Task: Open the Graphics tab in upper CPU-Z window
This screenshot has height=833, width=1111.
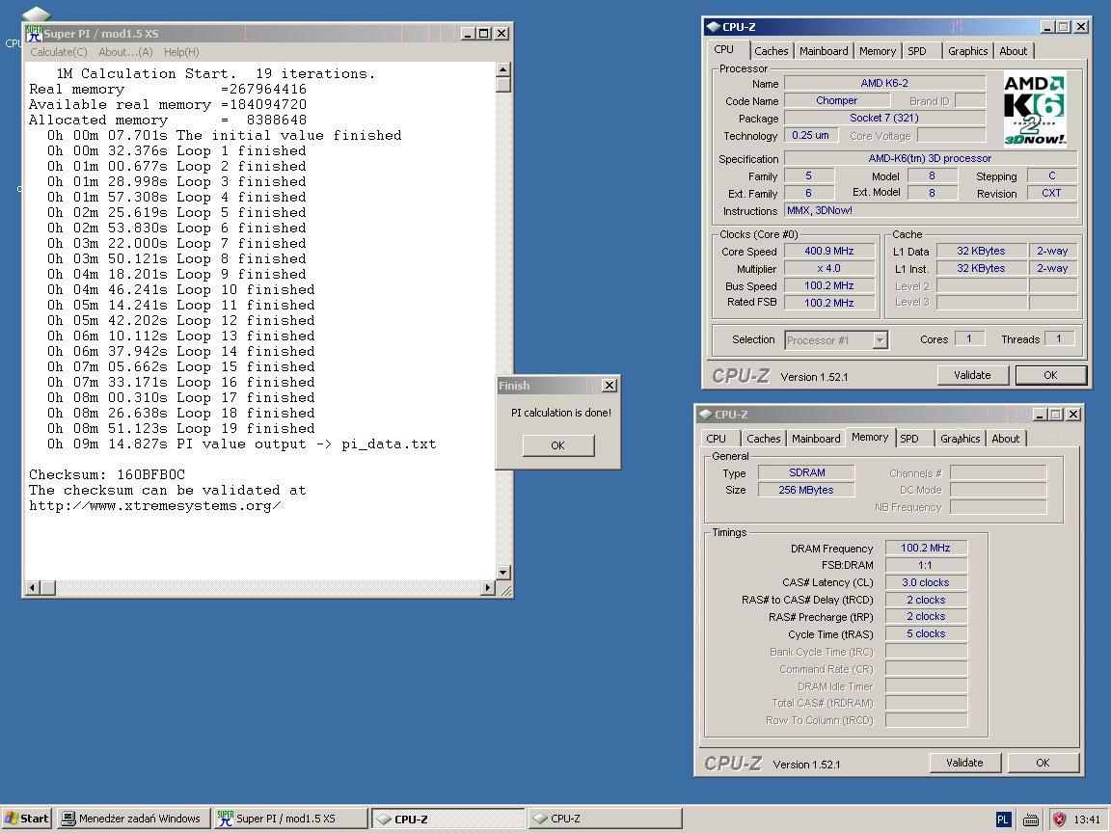Action: click(x=967, y=51)
